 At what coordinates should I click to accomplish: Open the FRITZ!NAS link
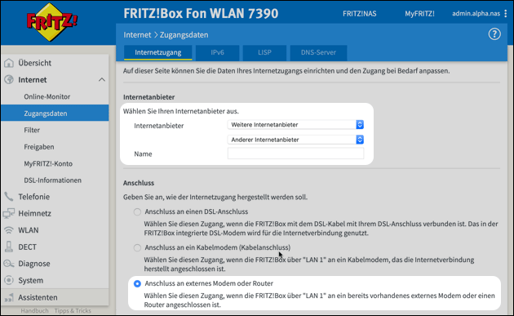click(x=359, y=14)
